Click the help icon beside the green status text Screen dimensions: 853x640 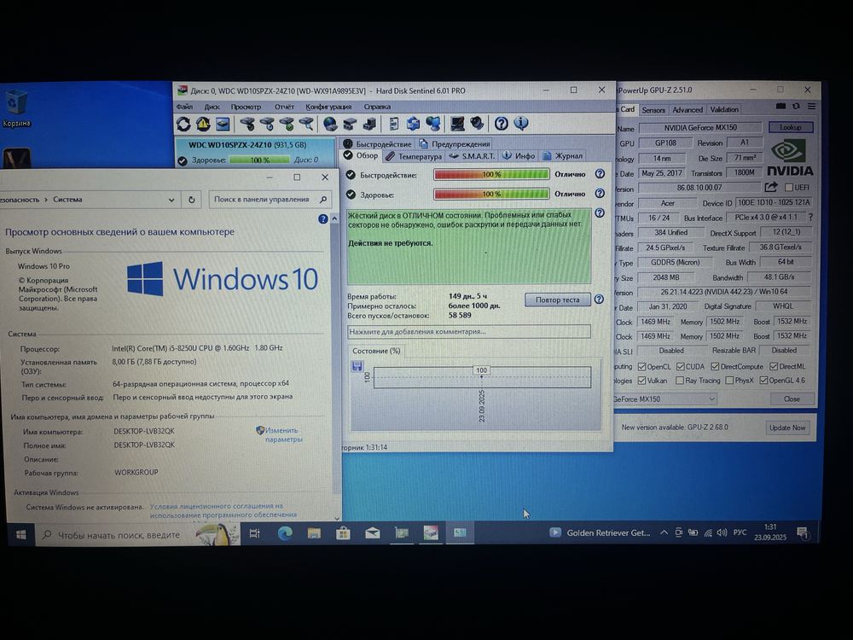click(x=600, y=213)
